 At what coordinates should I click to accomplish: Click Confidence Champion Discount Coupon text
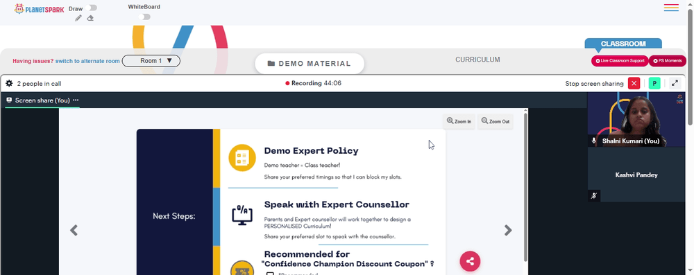(348, 264)
